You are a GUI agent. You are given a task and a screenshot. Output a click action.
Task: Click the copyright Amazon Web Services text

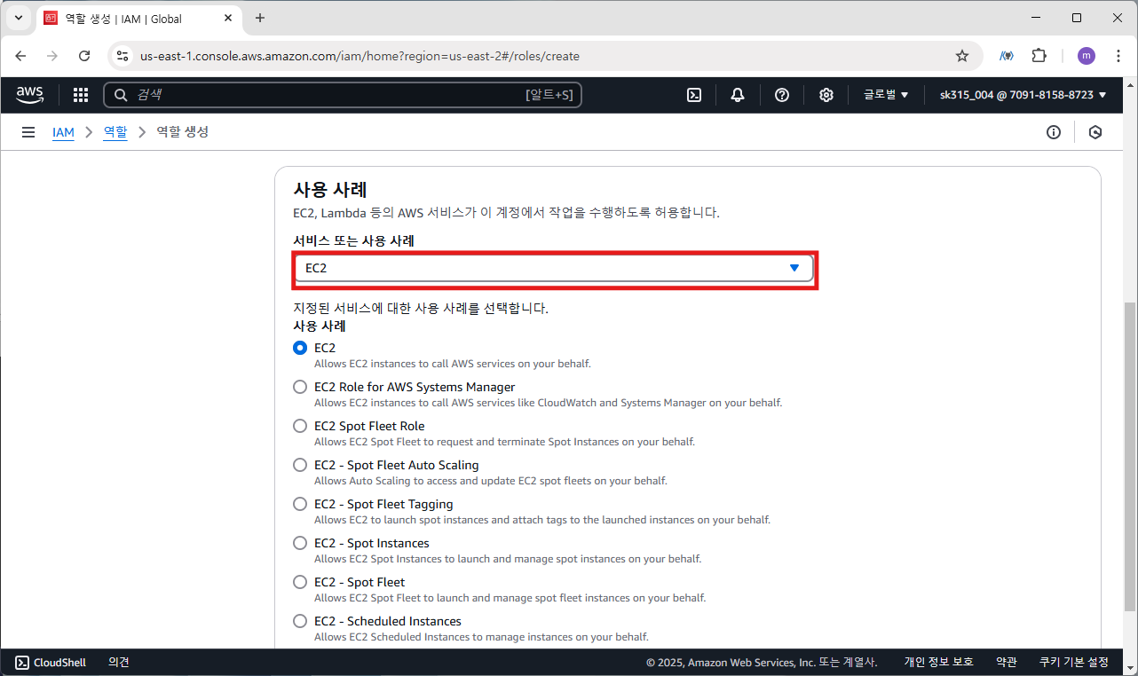[762, 662]
